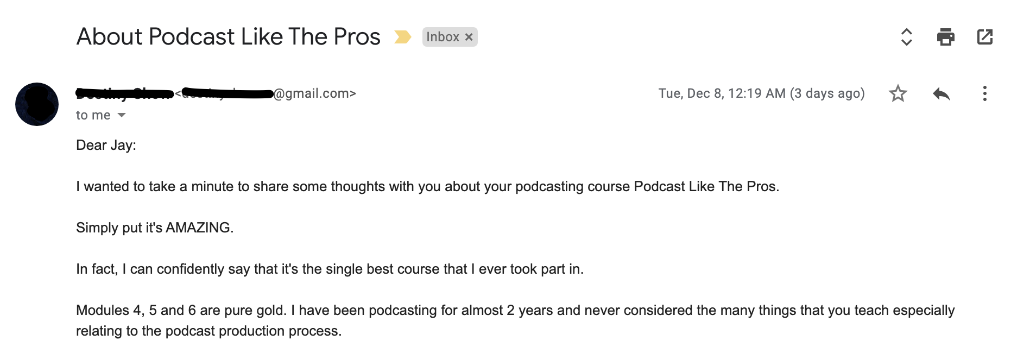The image size is (1011, 353).
Task: Reply using the arrow icon
Action: click(942, 94)
